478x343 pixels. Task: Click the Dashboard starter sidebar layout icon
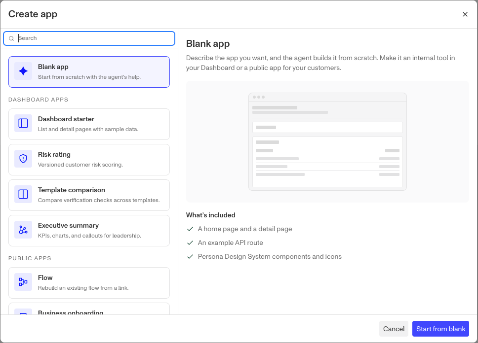coord(23,123)
